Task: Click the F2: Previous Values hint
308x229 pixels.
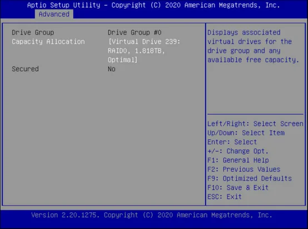Action: 244,169
